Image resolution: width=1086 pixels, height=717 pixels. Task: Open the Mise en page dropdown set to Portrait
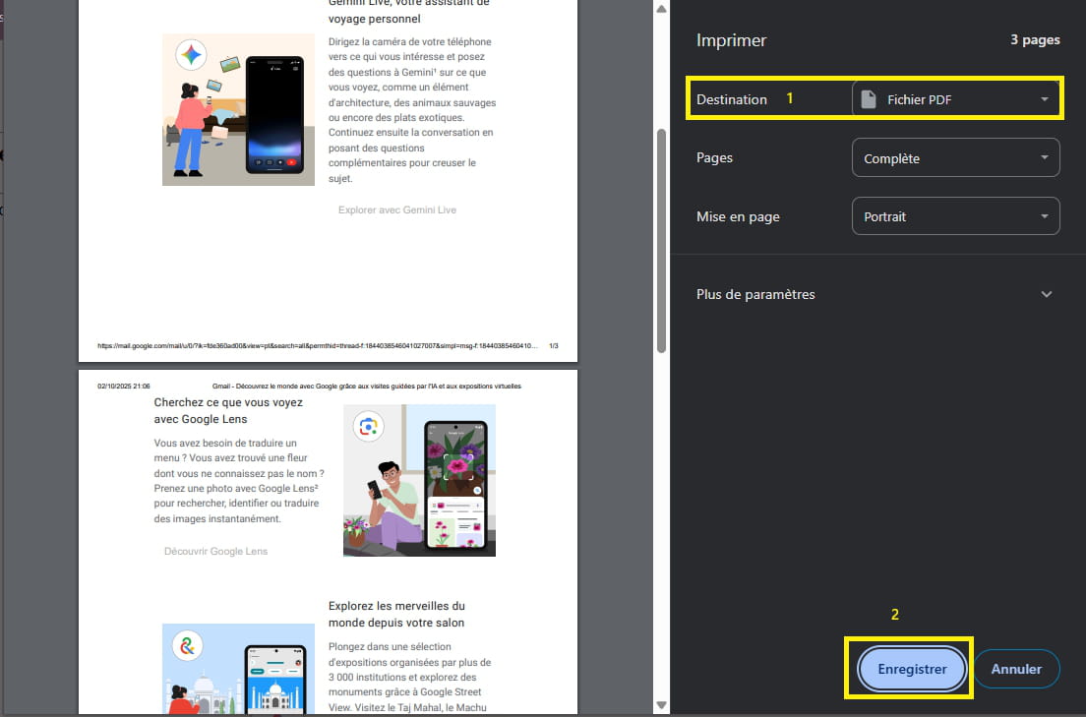coord(955,216)
